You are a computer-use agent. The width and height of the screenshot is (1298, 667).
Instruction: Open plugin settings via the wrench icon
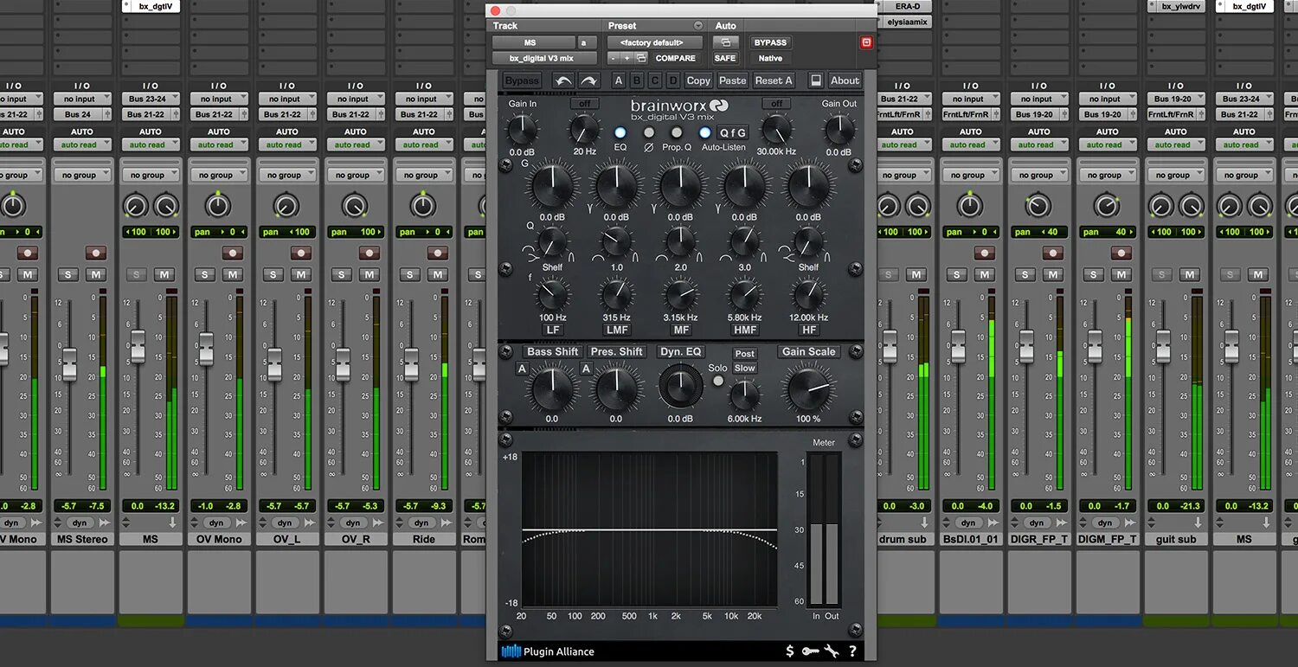(832, 651)
